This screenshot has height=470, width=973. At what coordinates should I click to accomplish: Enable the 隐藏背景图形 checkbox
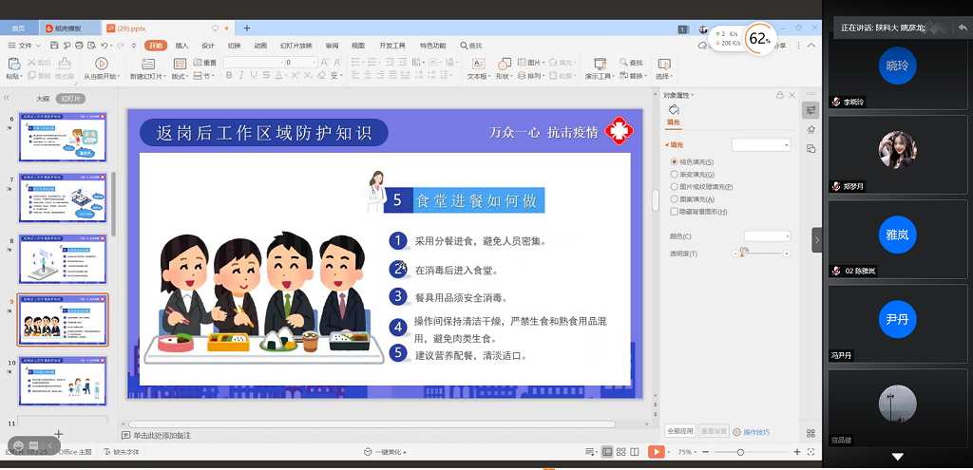(x=675, y=212)
